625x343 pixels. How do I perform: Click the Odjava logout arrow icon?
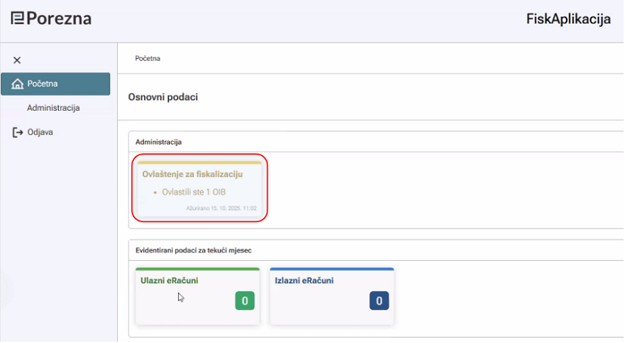pos(18,132)
